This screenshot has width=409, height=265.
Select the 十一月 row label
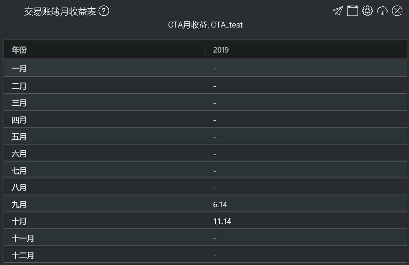[23, 238]
